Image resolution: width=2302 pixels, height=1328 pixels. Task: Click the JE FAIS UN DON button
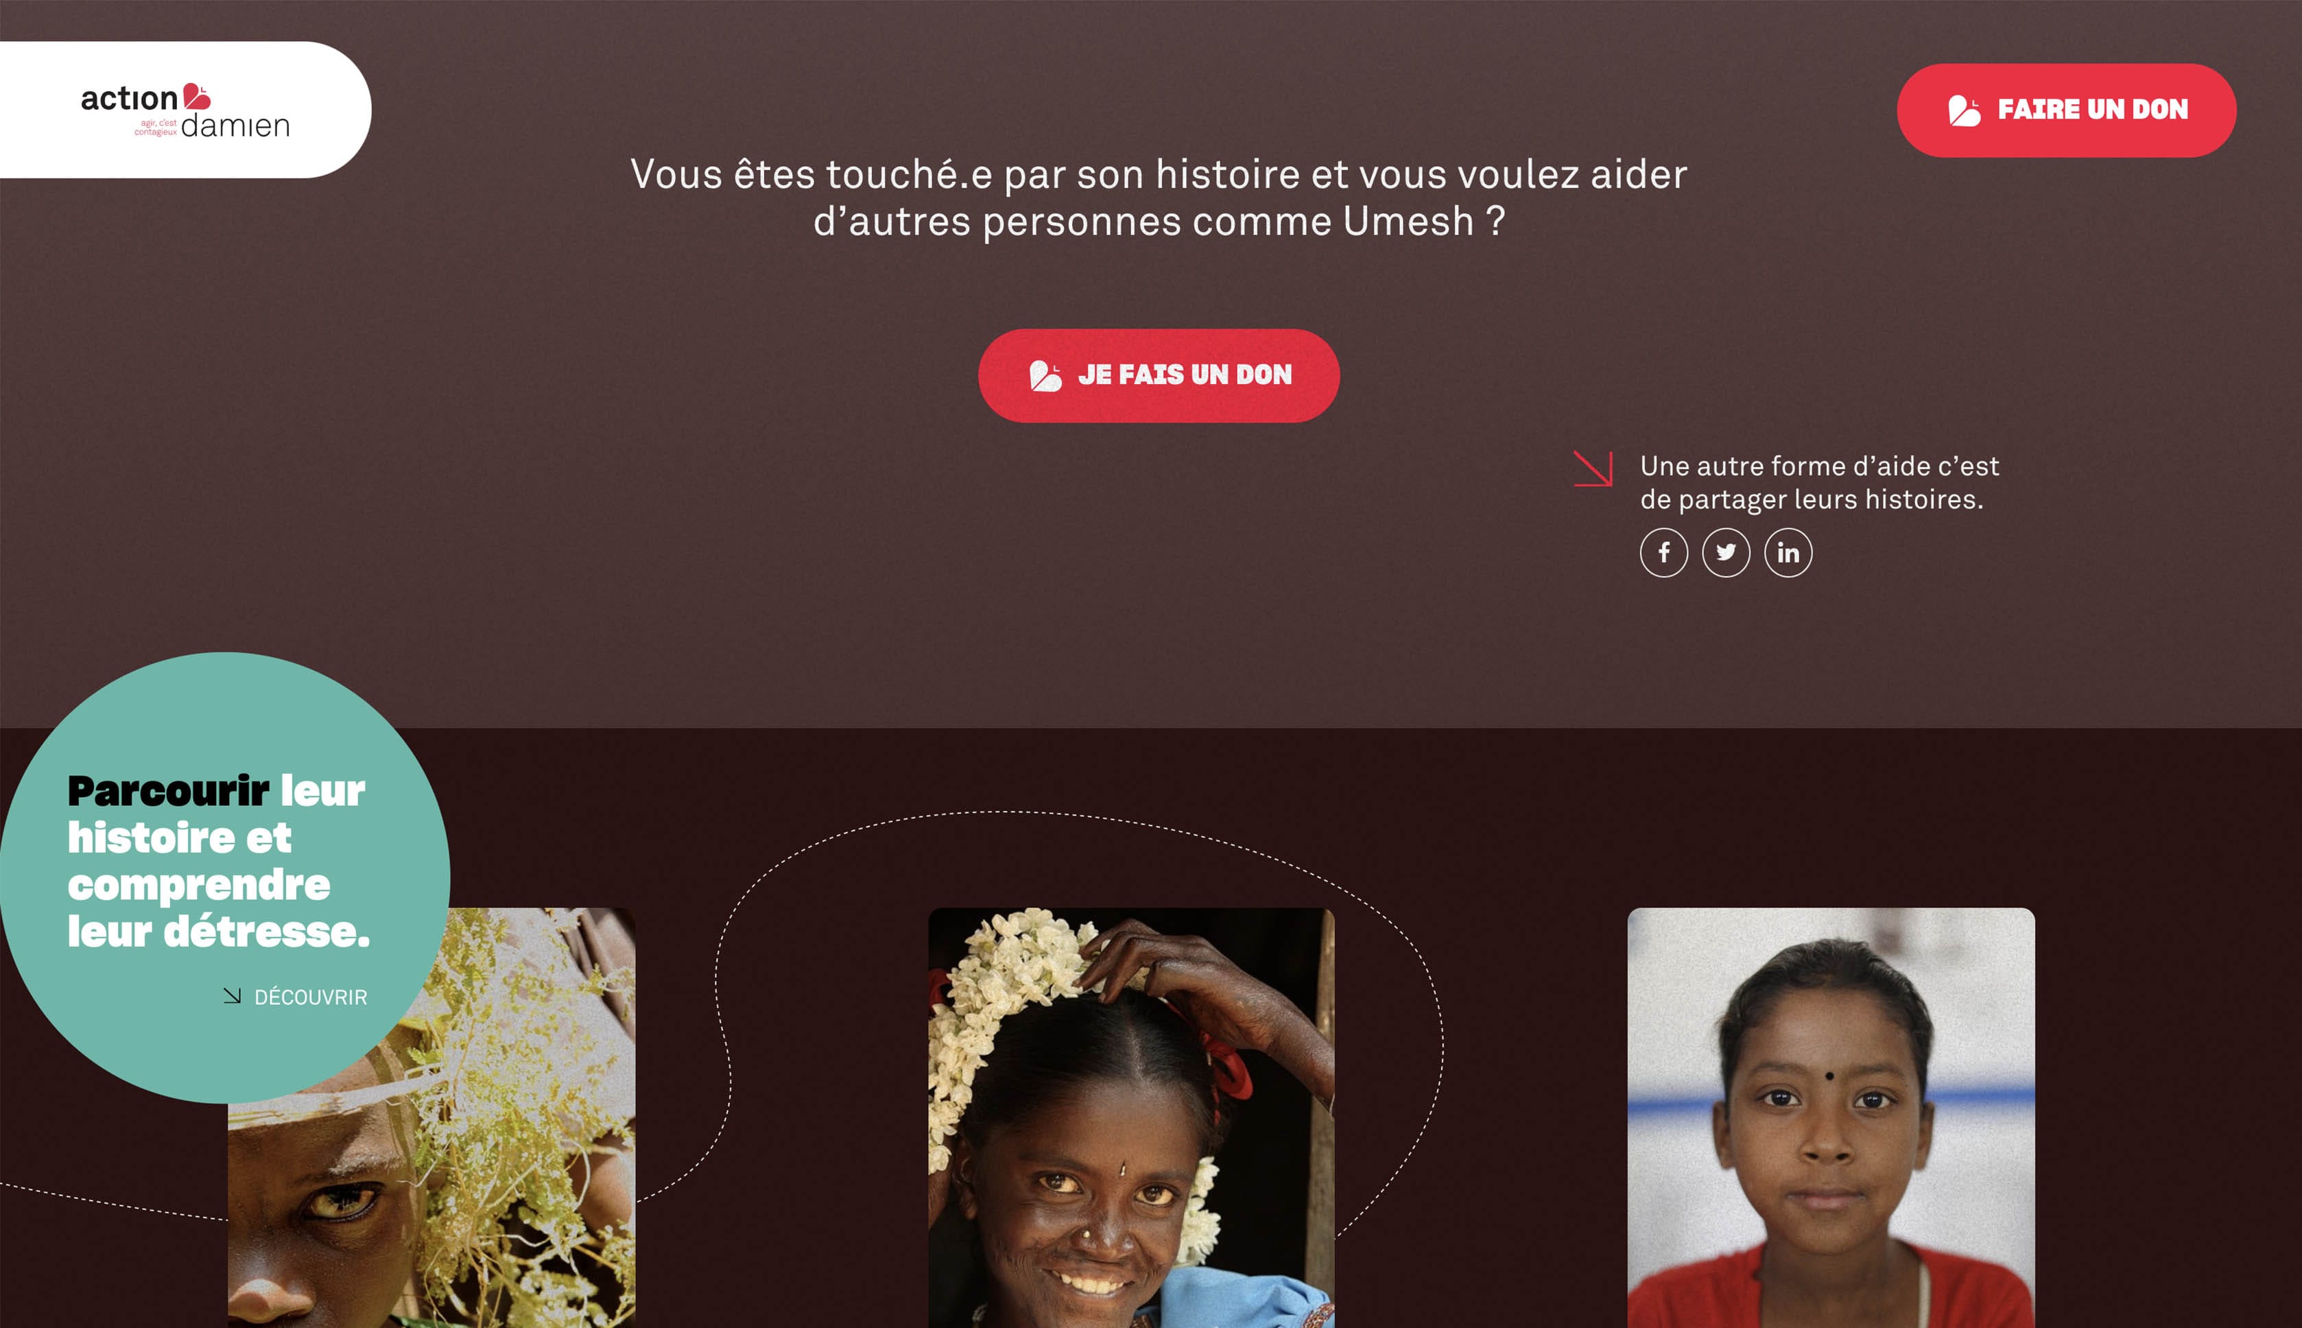tap(1159, 376)
